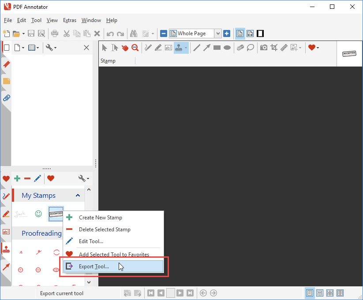
Task: Open the zoom level Whole Page dropdown
Action: [218, 33]
